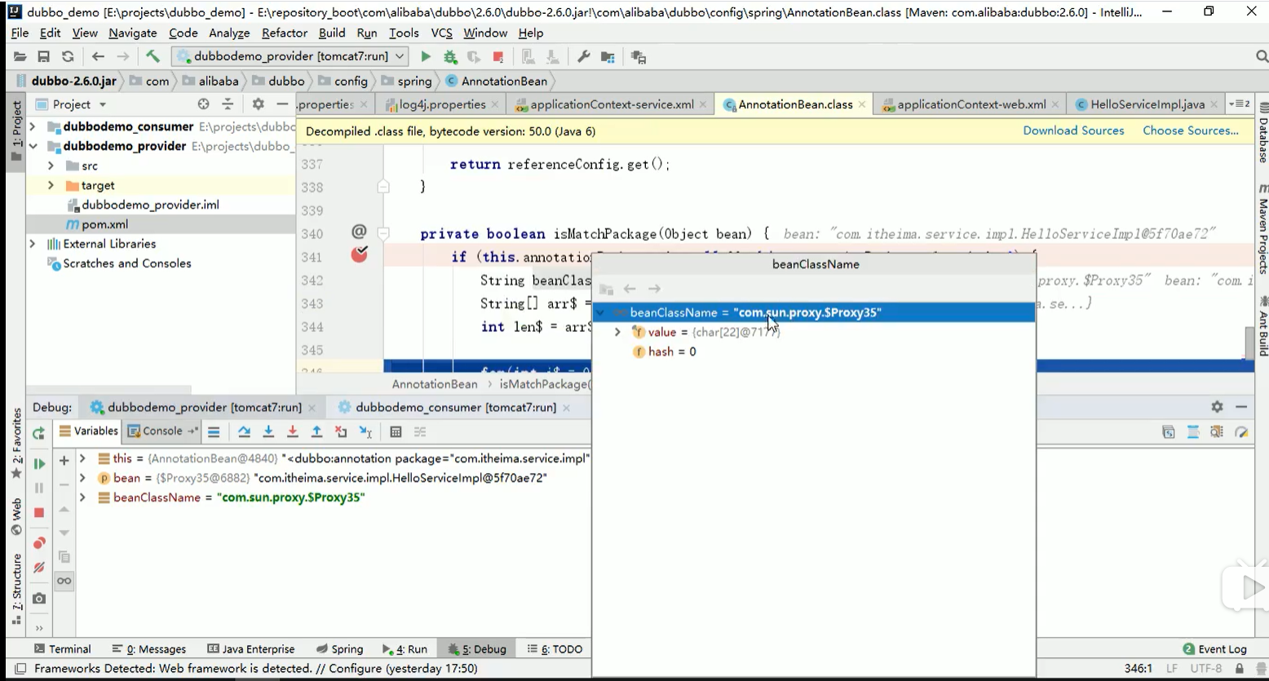Open the Refactor menu
1269x681 pixels.
click(x=285, y=33)
